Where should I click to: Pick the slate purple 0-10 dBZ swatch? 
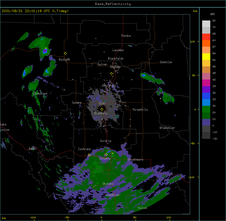click(x=206, y=122)
